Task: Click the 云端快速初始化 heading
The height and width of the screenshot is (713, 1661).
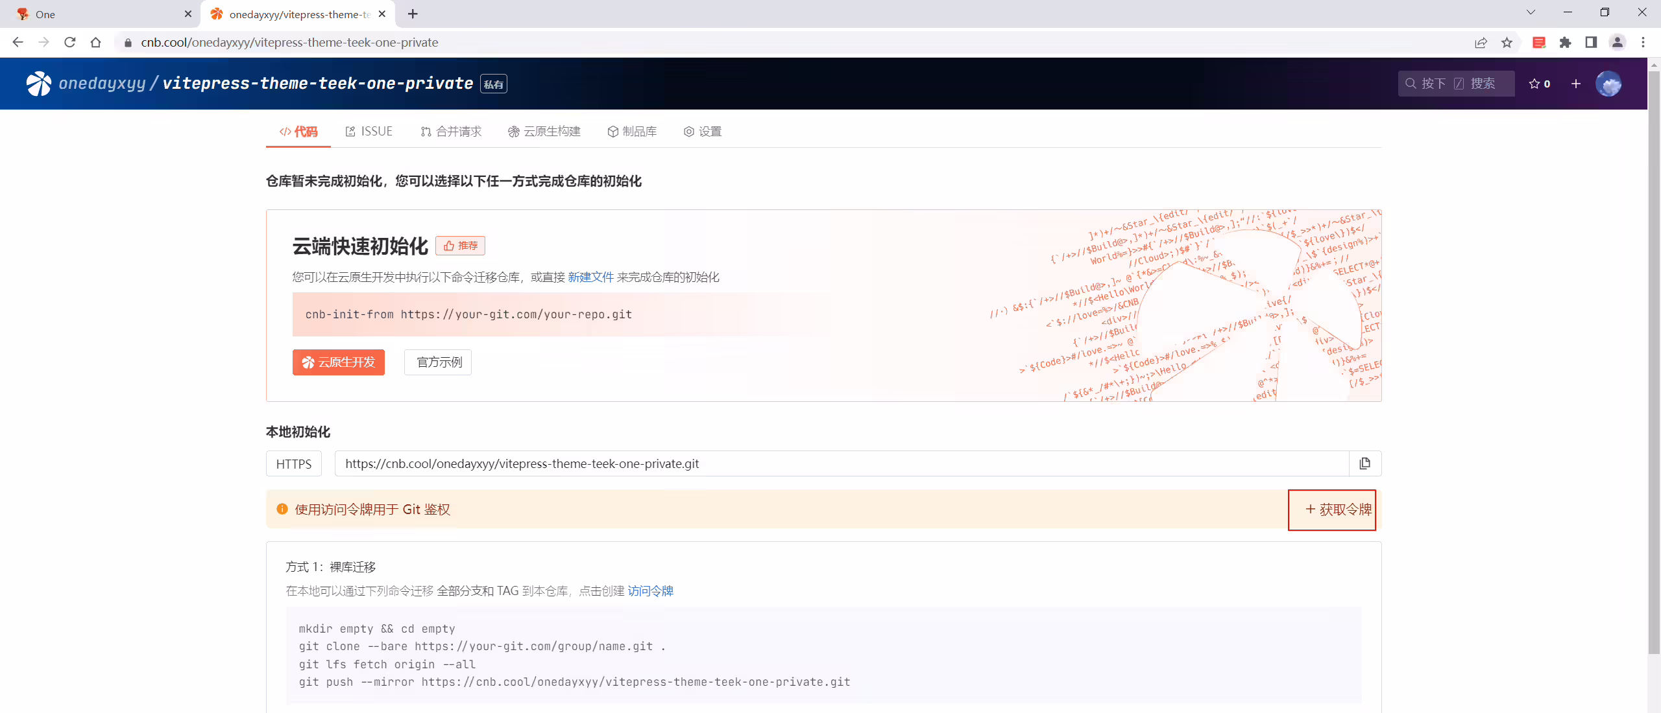Action: 360,246
